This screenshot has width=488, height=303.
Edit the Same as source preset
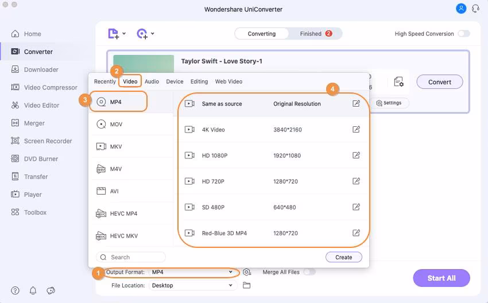[356, 104]
